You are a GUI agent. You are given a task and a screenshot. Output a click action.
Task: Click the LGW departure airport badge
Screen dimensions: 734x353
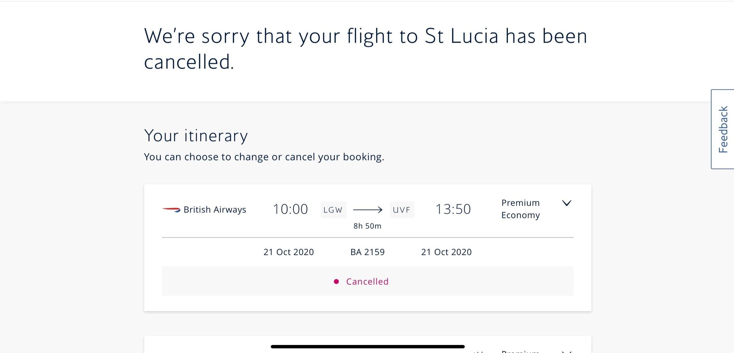point(333,210)
